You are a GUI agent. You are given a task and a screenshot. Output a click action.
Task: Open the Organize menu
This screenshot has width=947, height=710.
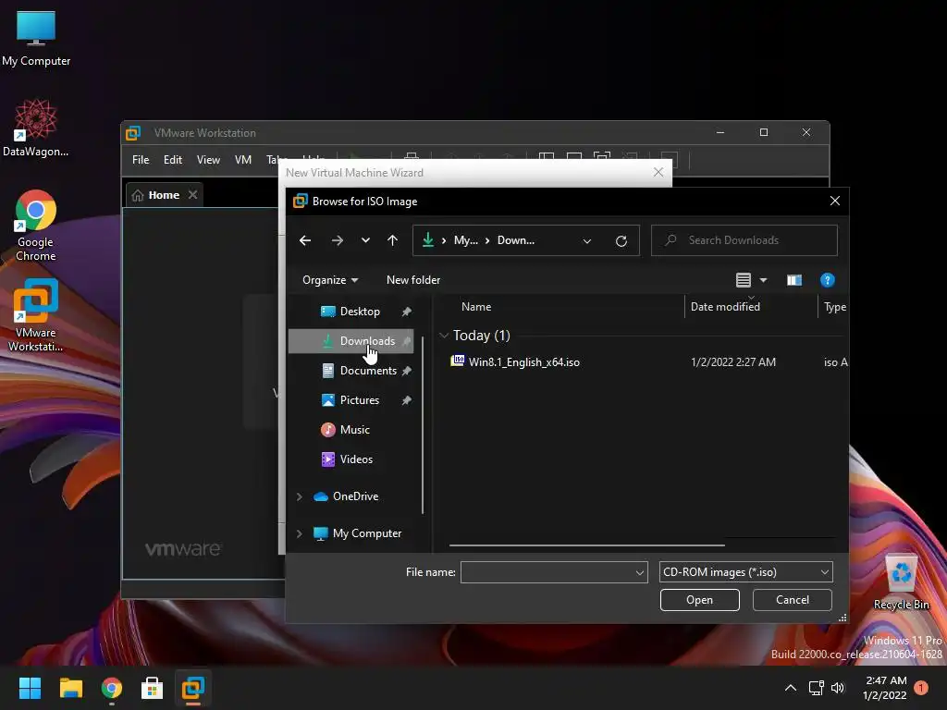tap(330, 280)
